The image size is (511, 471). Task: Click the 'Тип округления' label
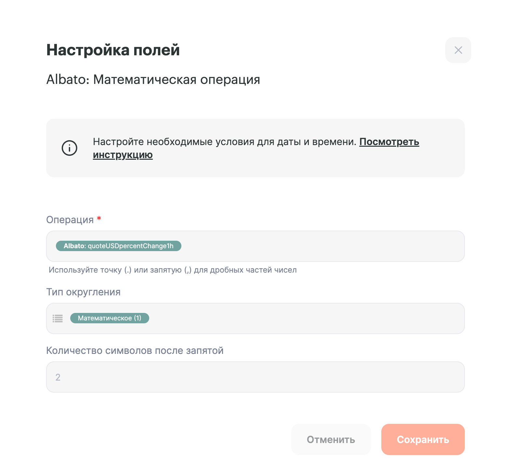click(x=83, y=292)
